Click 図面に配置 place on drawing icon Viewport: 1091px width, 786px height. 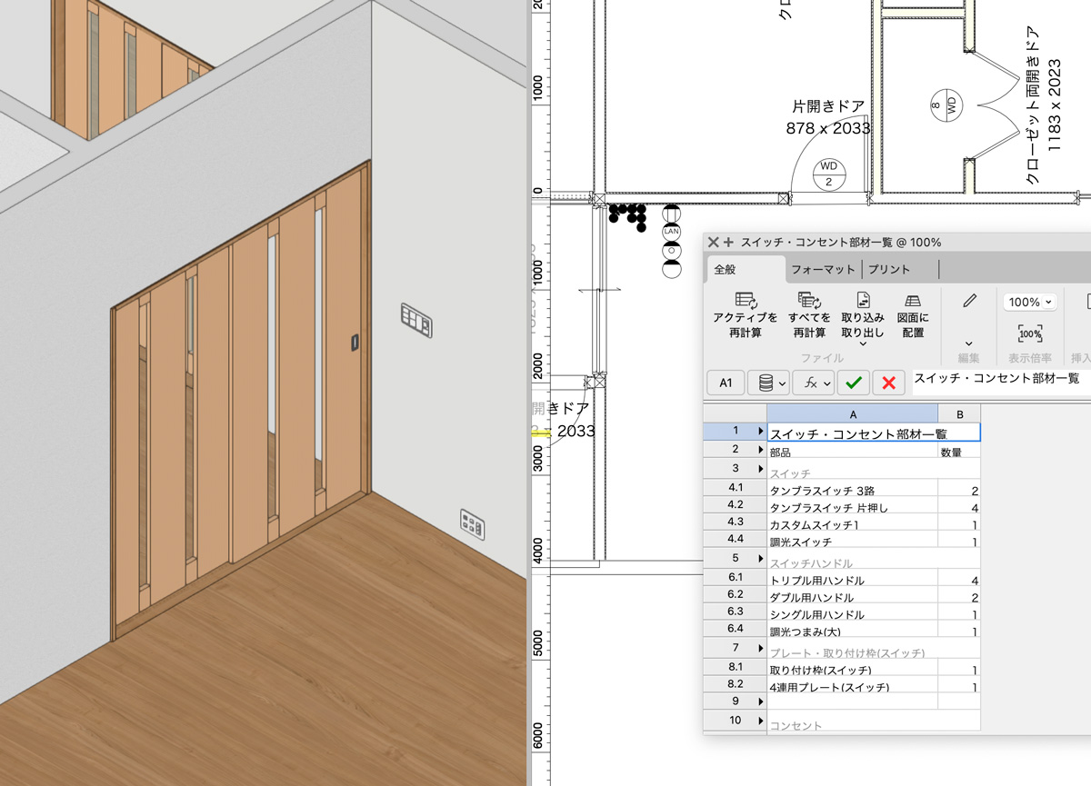click(913, 301)
